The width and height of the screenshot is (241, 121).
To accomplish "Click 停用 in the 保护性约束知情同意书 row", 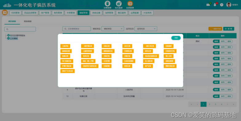I will 223,90.
